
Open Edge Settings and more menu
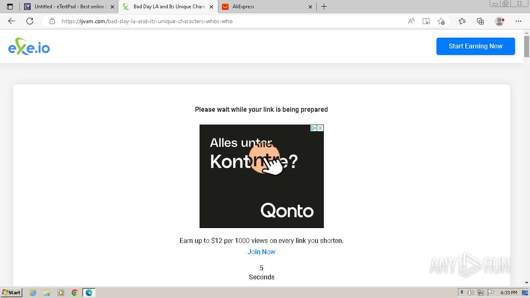[x=518, y=21]
